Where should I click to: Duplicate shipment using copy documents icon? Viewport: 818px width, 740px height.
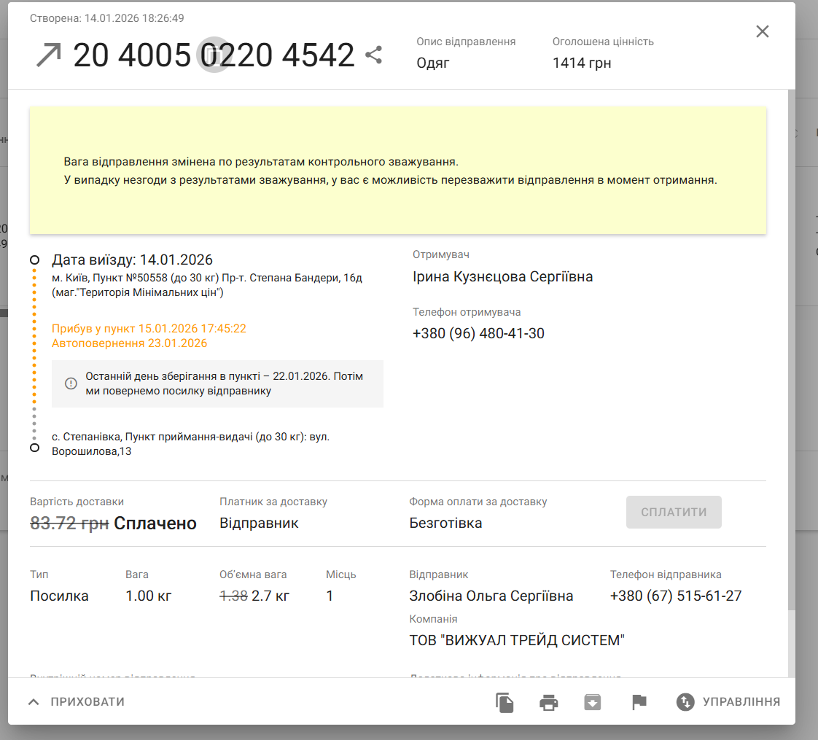pos(505,702)
